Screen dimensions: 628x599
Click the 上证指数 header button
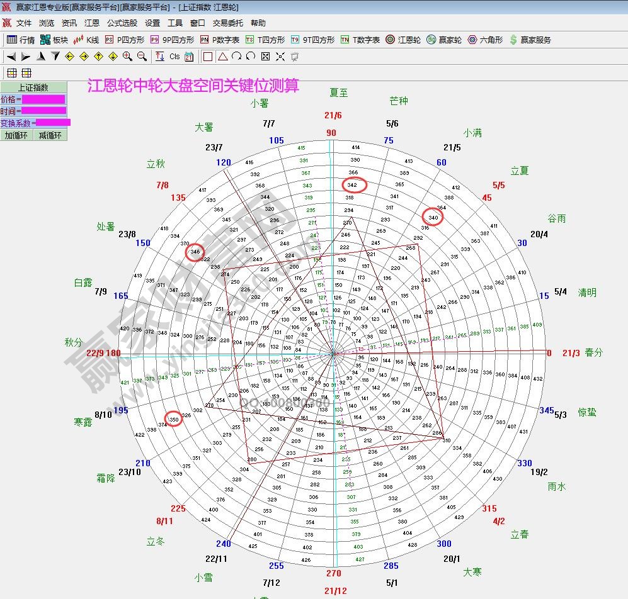pos(33,87)
